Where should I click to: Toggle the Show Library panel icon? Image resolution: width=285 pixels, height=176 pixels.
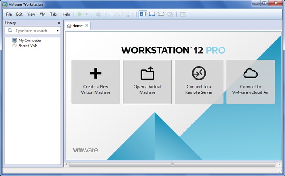143,14
